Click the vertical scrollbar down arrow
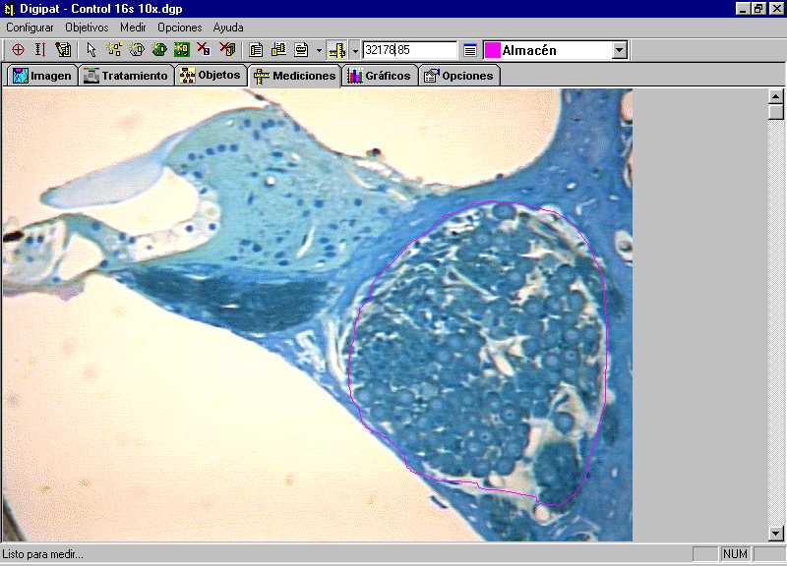The width and height of the screenshot is (787, 566). coord(776,534)
